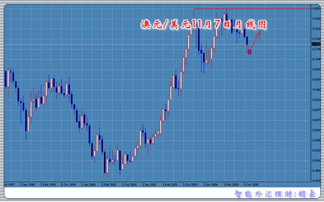Click the 0.568 price axis label
This screenshot has height=202, width=324.
point(316,130)
